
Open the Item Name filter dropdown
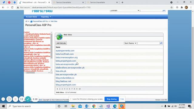click(130, 43)
